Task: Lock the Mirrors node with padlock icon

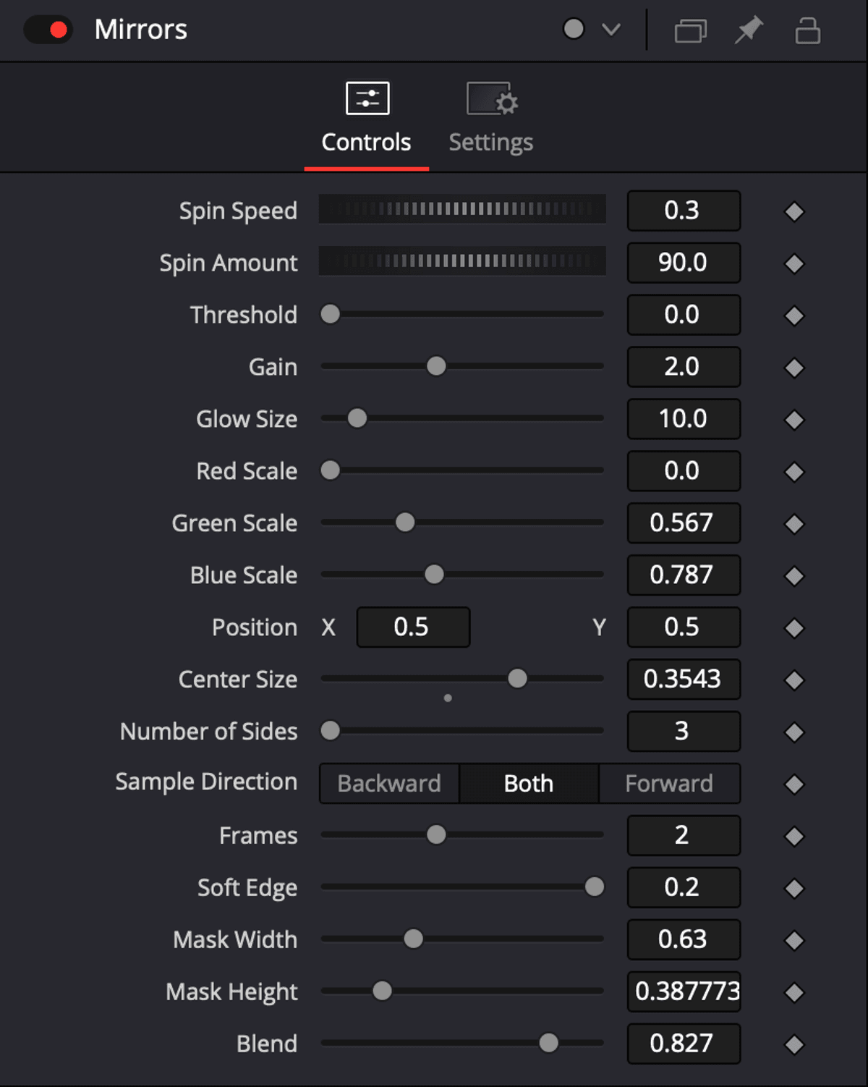Action: tap(807, 30)
